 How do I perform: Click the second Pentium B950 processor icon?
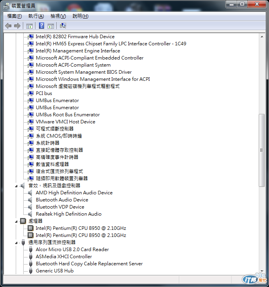coord(31,235)
